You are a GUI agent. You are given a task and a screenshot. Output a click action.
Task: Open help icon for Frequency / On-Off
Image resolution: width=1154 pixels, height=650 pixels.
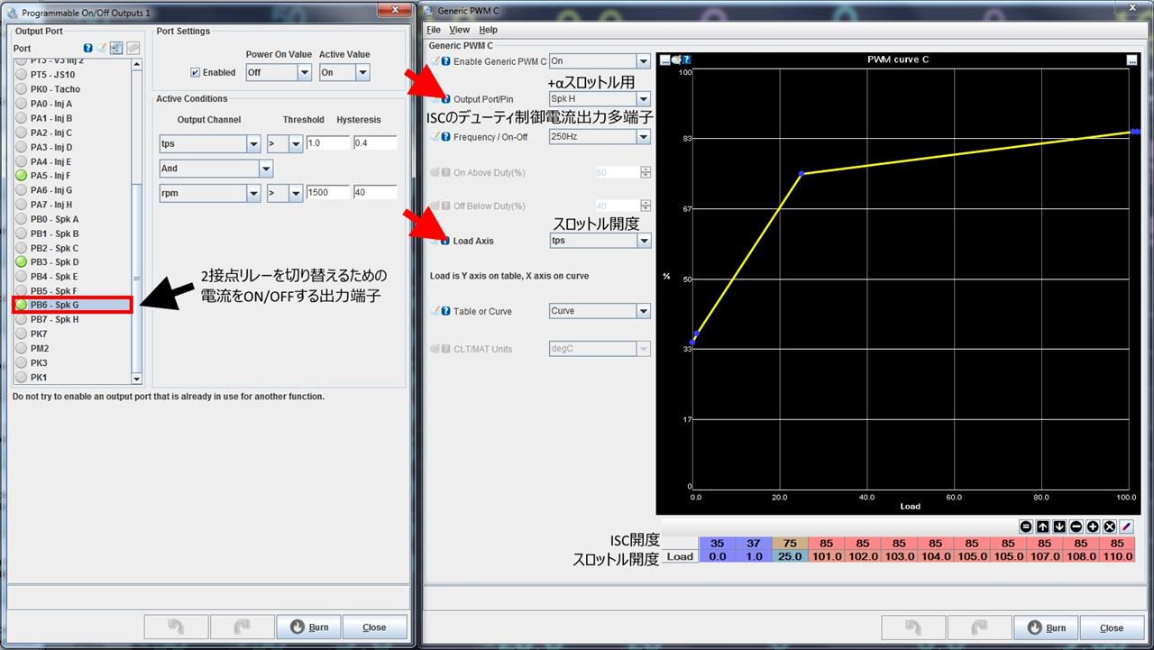click(445, 137)
